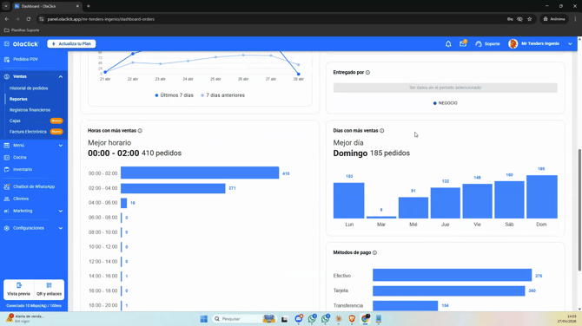Toggle sidebar collapse icon beside logo

click(x=7, y=43)
